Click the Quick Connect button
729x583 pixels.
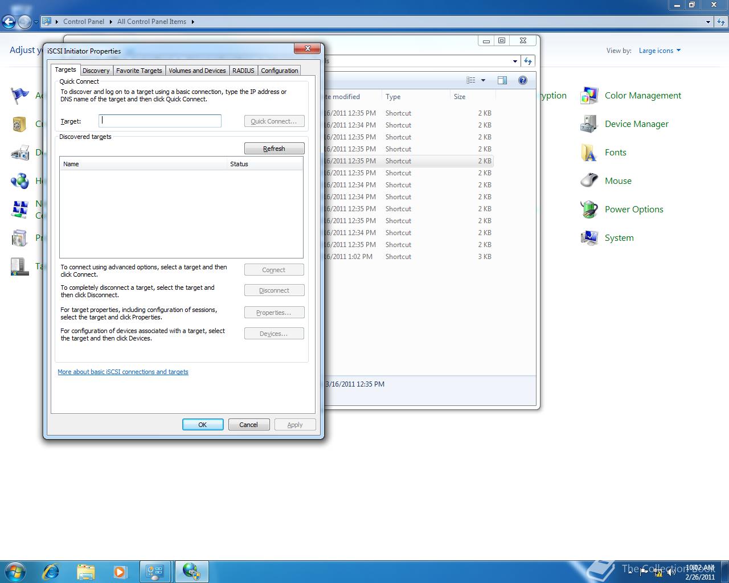click(x=274, y=121)
